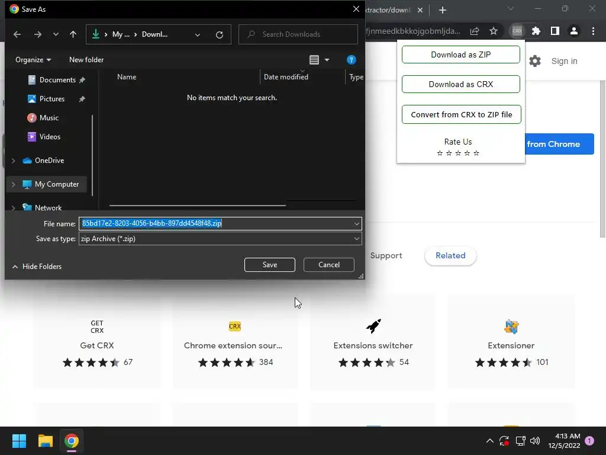Screen dimensions: 606x455
Task: Toggle Chrome side panel icon
Action: pyautogui.click(x=555, y=31)
